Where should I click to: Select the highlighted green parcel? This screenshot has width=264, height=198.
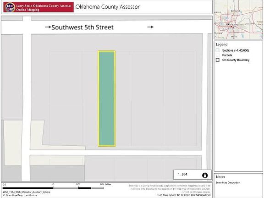[107, 99]
